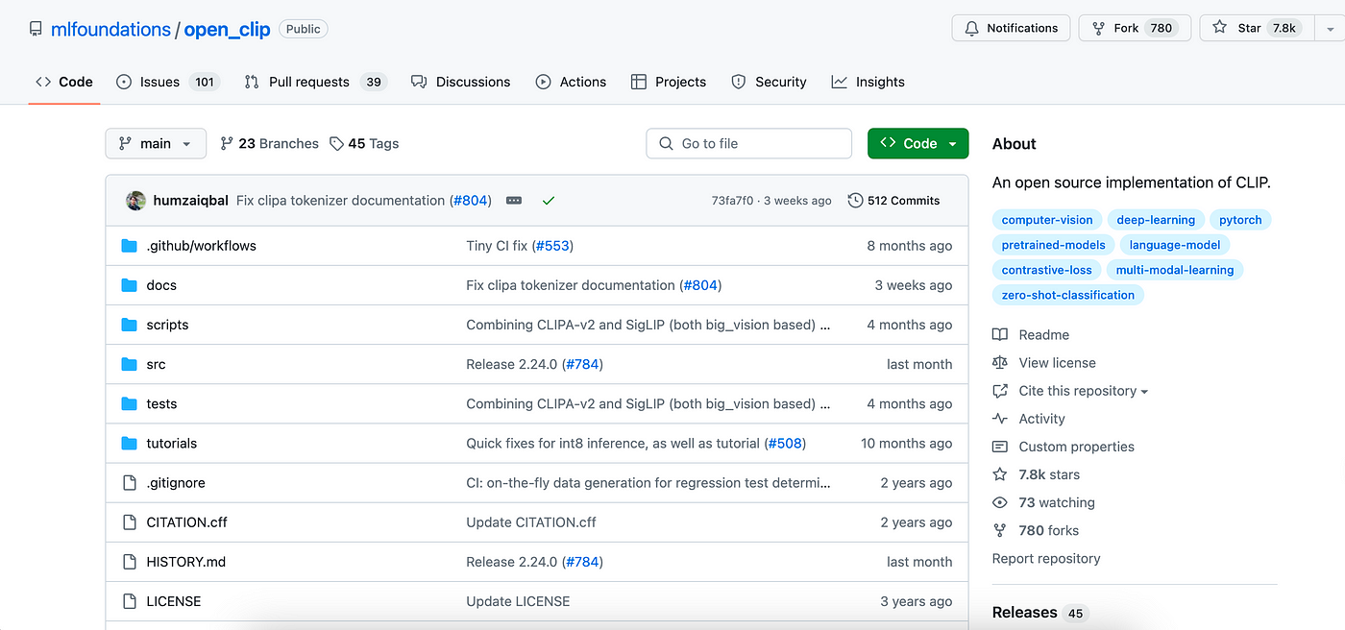1345x630 pixels.
Task: Select the multi-modal-learning topic tag
Action: tap(1175, 270)
